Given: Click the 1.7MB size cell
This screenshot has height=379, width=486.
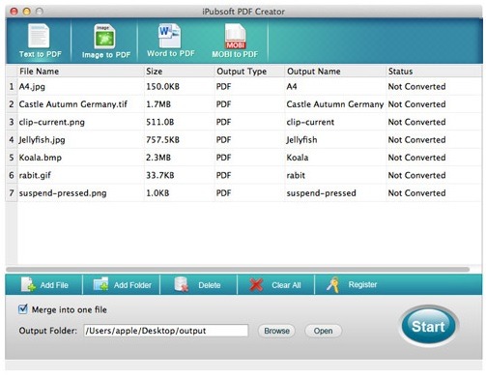Looking at the screenshot, I should tap(158, 104).
